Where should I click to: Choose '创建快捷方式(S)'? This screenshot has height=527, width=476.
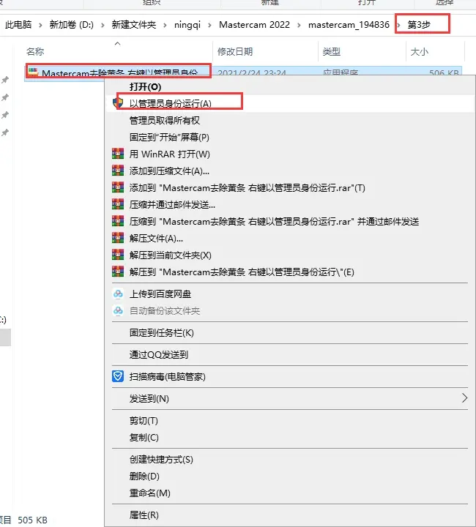click(161, 460)
